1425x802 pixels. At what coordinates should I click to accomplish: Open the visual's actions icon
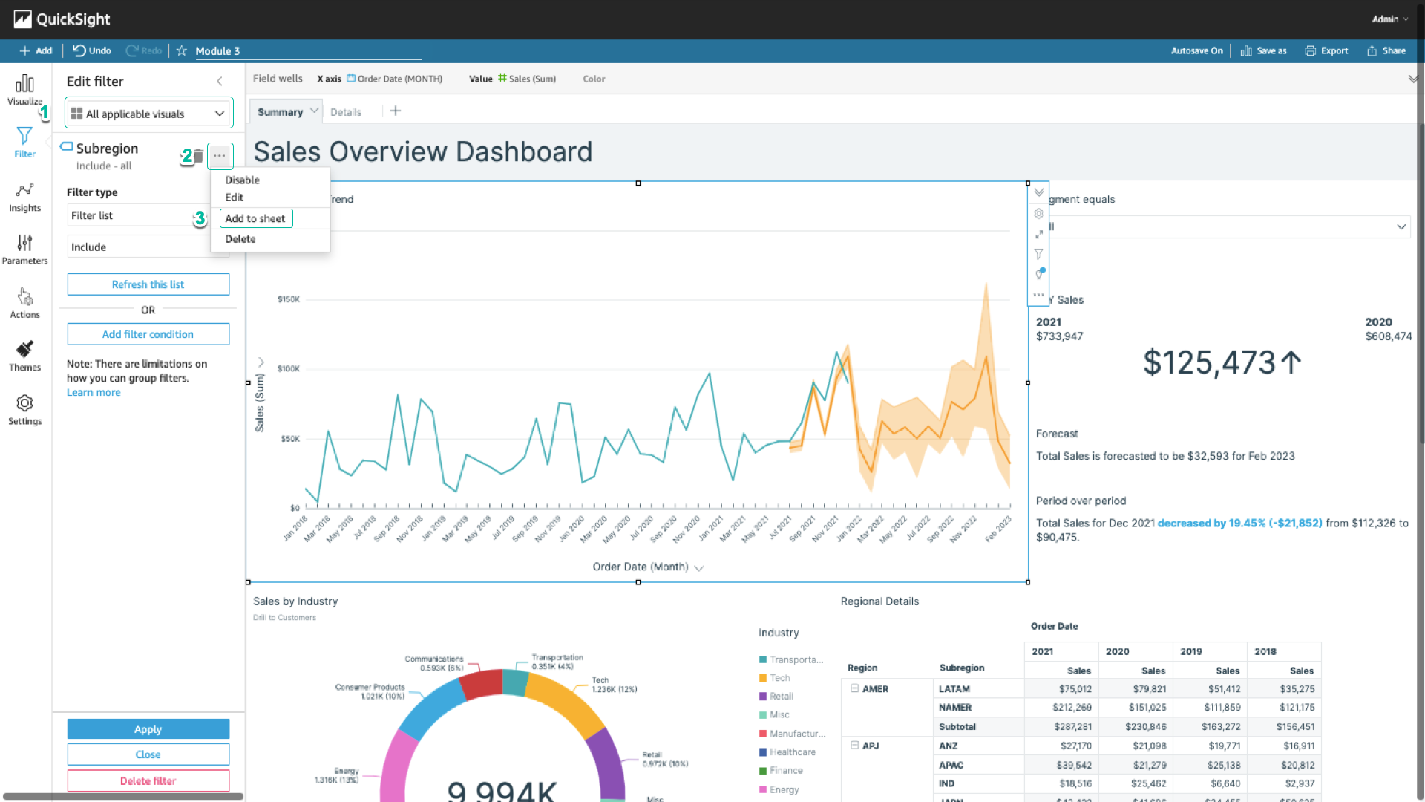click(x=1040, y=273)
